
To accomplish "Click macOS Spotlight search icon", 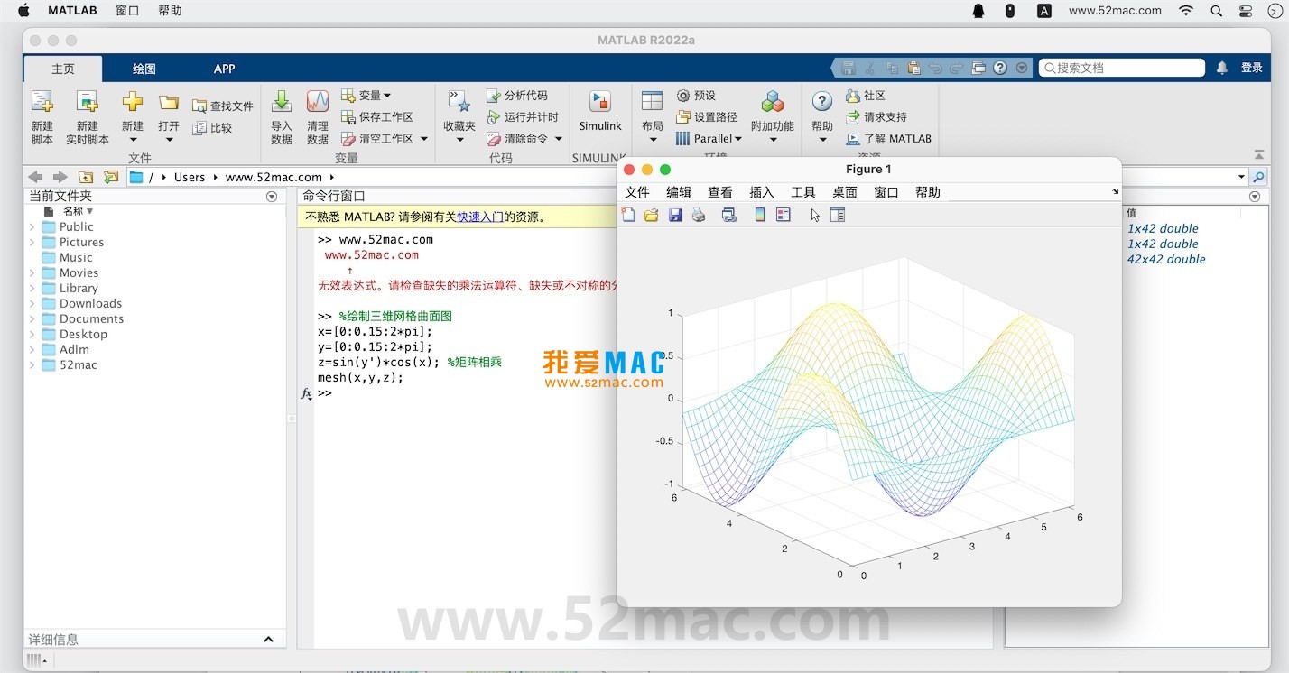I will click(1217, 11).
